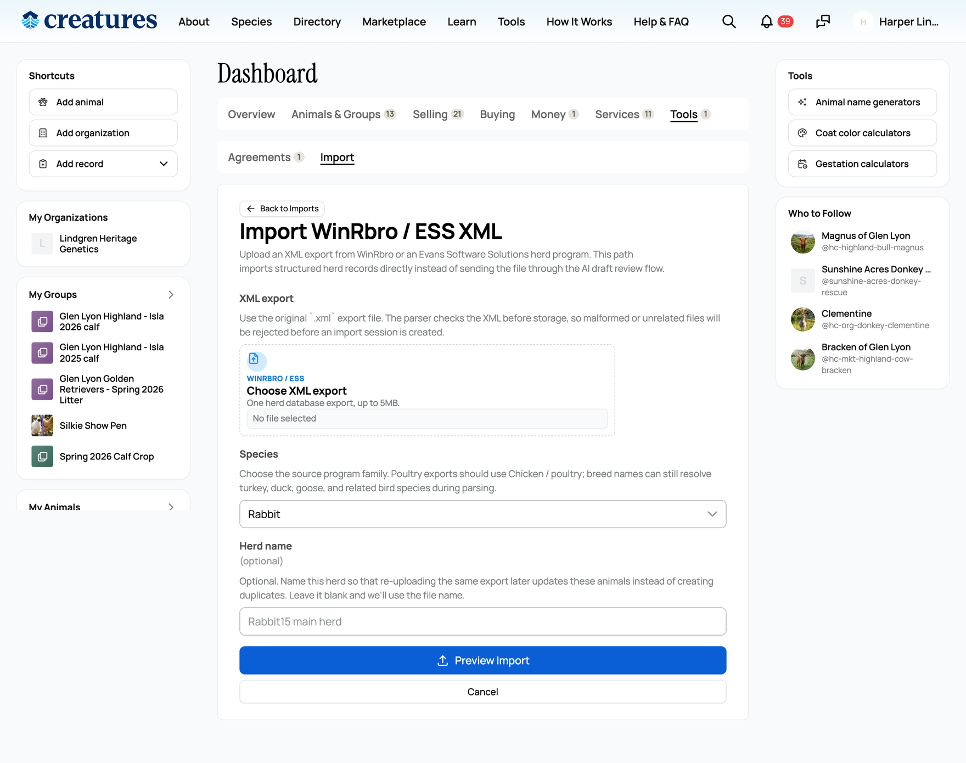The height and width of the screenshot is (763, 966).
Task: Open Spring 2026 Calf Crop group
Action: (106, 457)
